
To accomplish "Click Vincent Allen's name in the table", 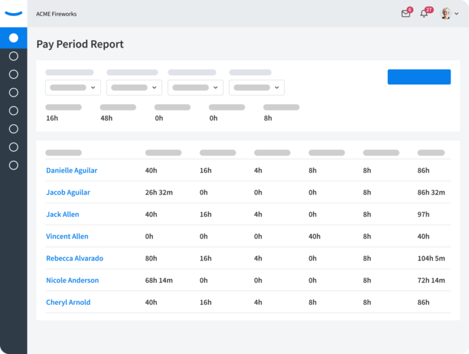I will (x=67, y=237).
